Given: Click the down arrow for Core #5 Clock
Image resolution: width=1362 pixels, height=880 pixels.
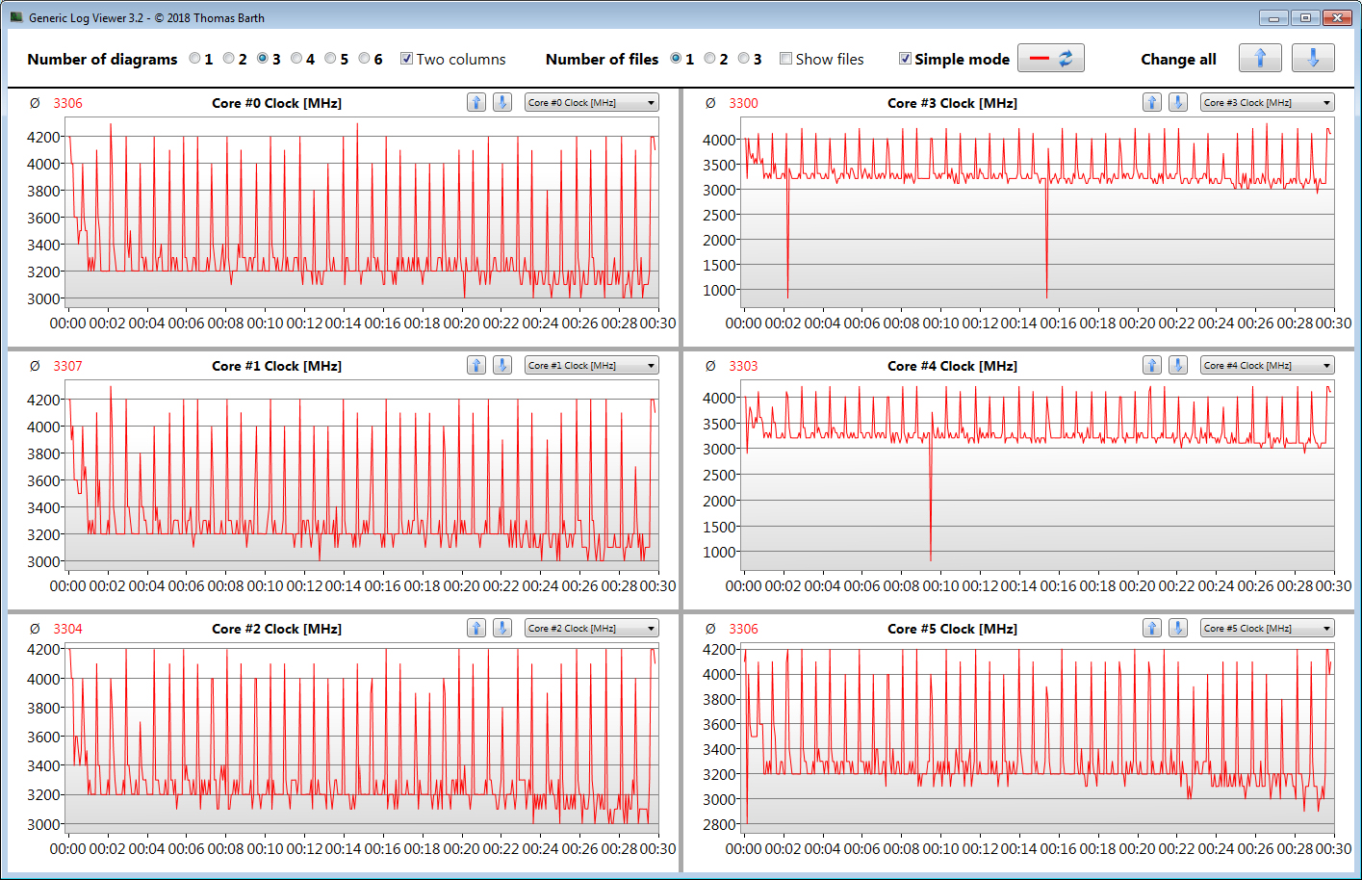Looking at the screenshot, I should pyautogui.click(x=1177, y=628).
